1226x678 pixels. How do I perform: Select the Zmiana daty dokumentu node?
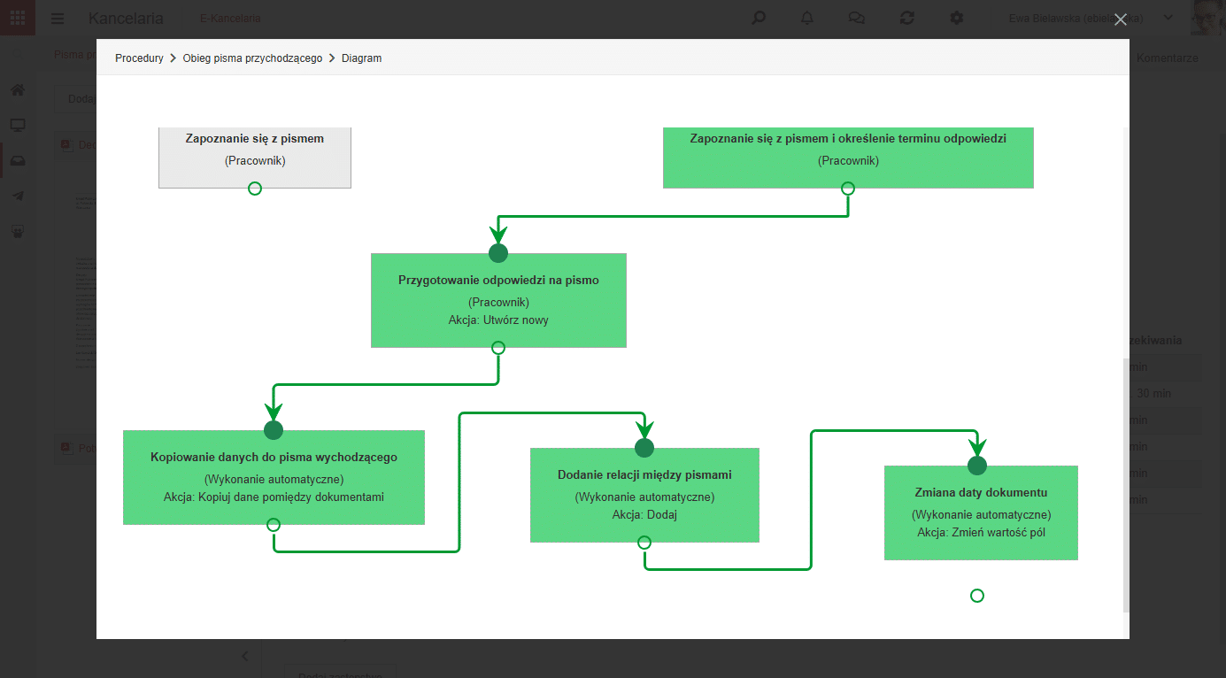(981, 512)
